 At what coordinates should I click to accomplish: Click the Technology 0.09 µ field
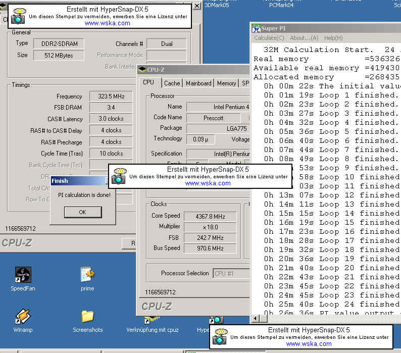point(201,139)
